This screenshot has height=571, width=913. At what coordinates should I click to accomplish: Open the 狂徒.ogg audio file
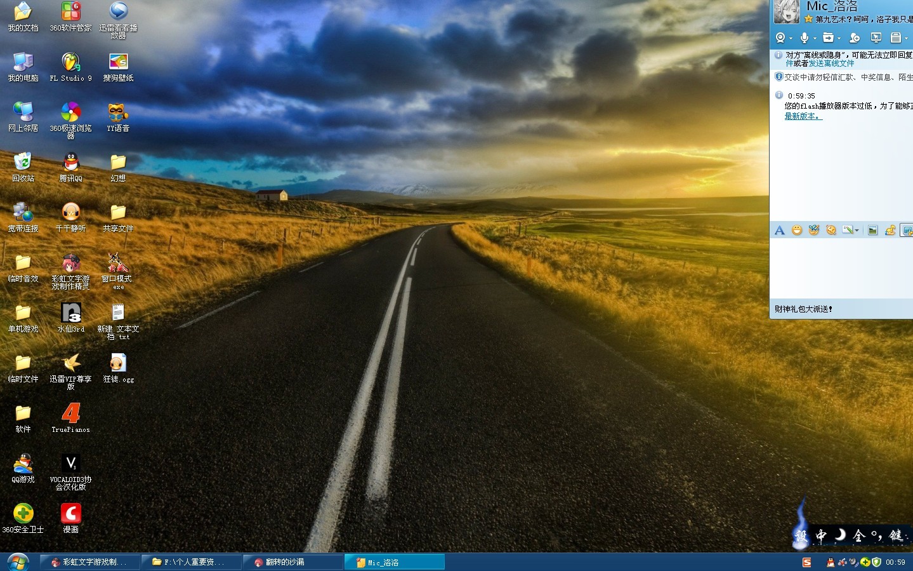click(x=118, y=368)
